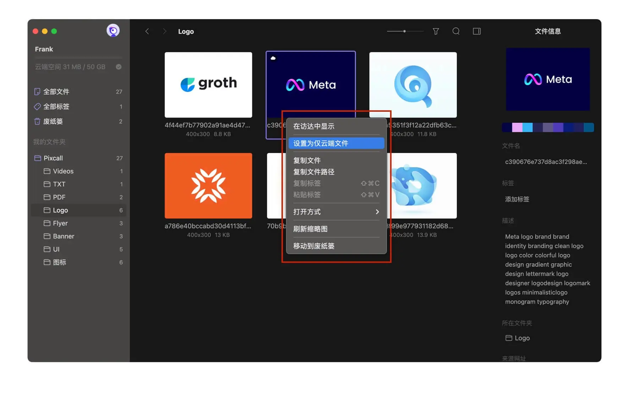Choose 复制文件路径 menu entry
629x398 pixels.
point(336,172)
